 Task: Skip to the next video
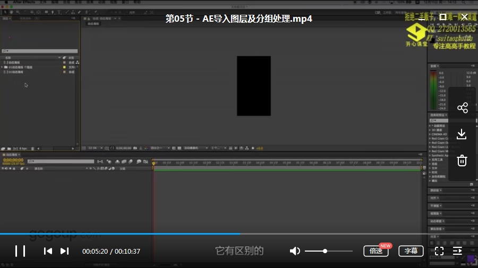coord(64,251)
